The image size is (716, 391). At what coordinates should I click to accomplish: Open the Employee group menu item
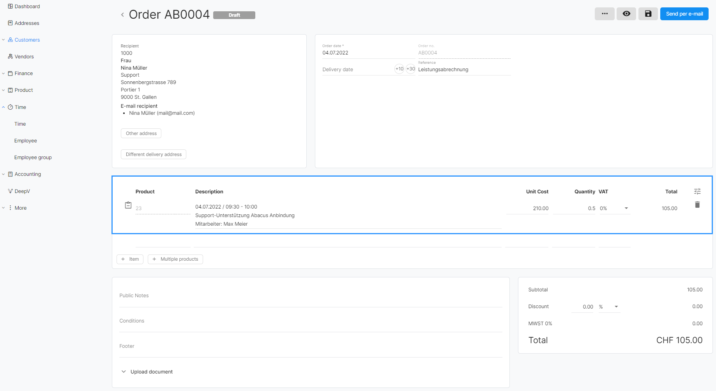[x=33, y=157]
